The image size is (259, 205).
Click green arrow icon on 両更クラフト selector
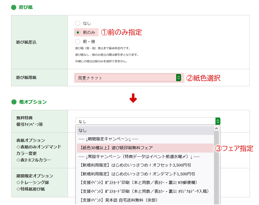point(178,78)
